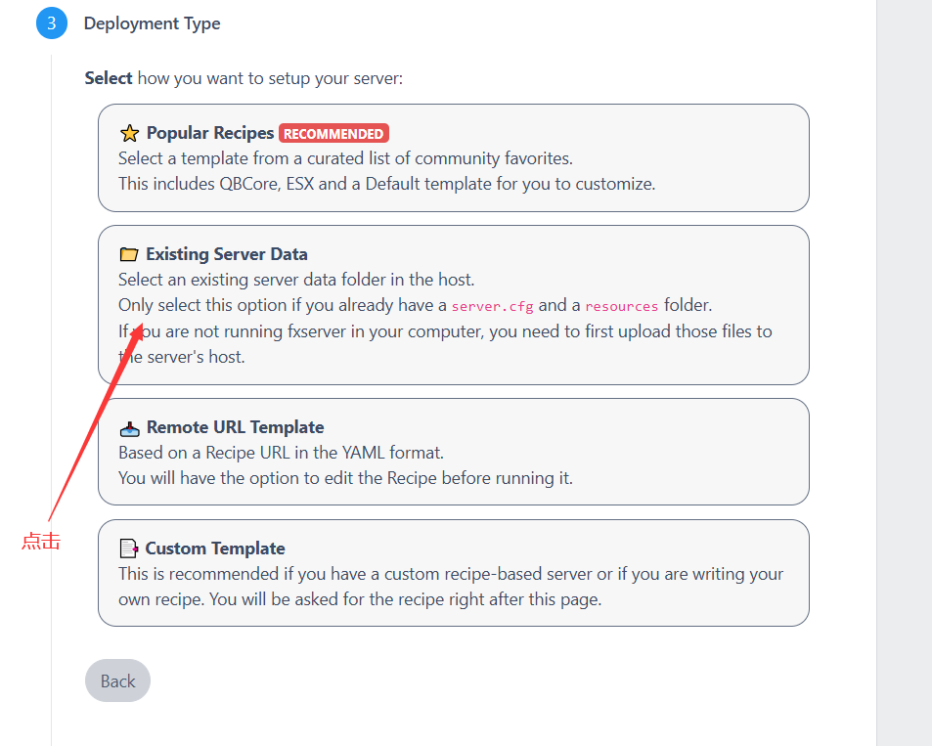Click the resources code text
Viewport: 932px width, 746px height.
click(x=621, y=306)
